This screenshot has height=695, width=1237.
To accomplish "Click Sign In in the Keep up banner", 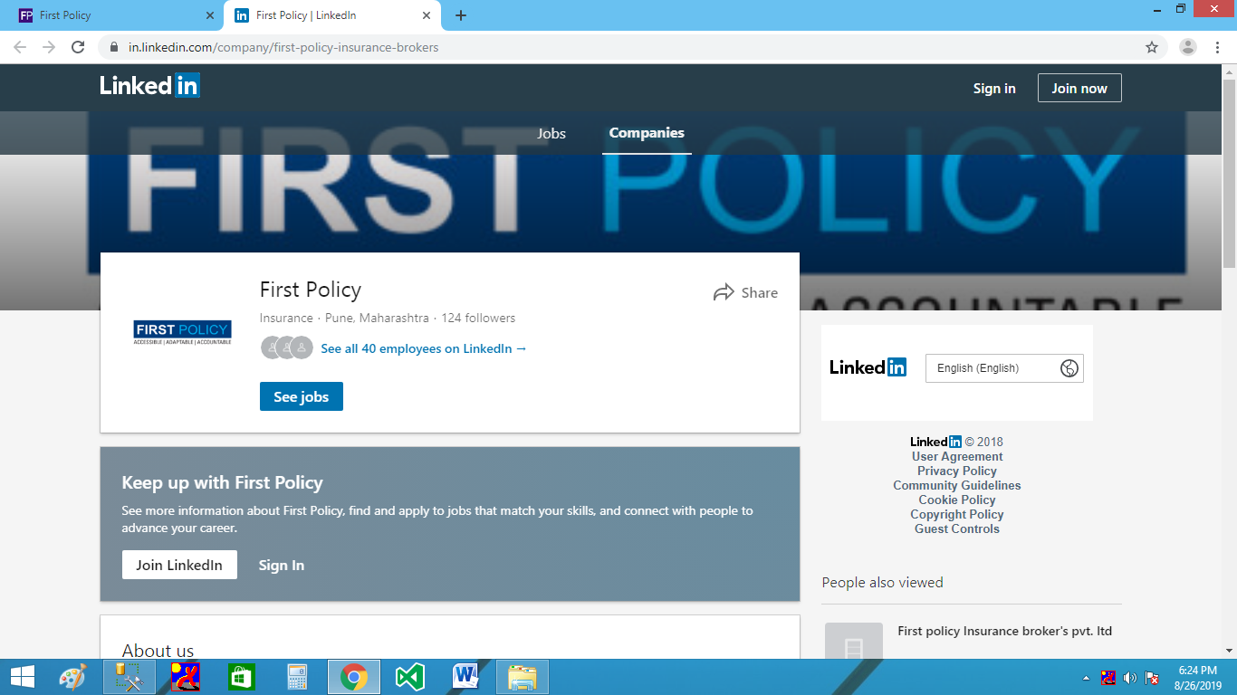I will click(282, 565).
